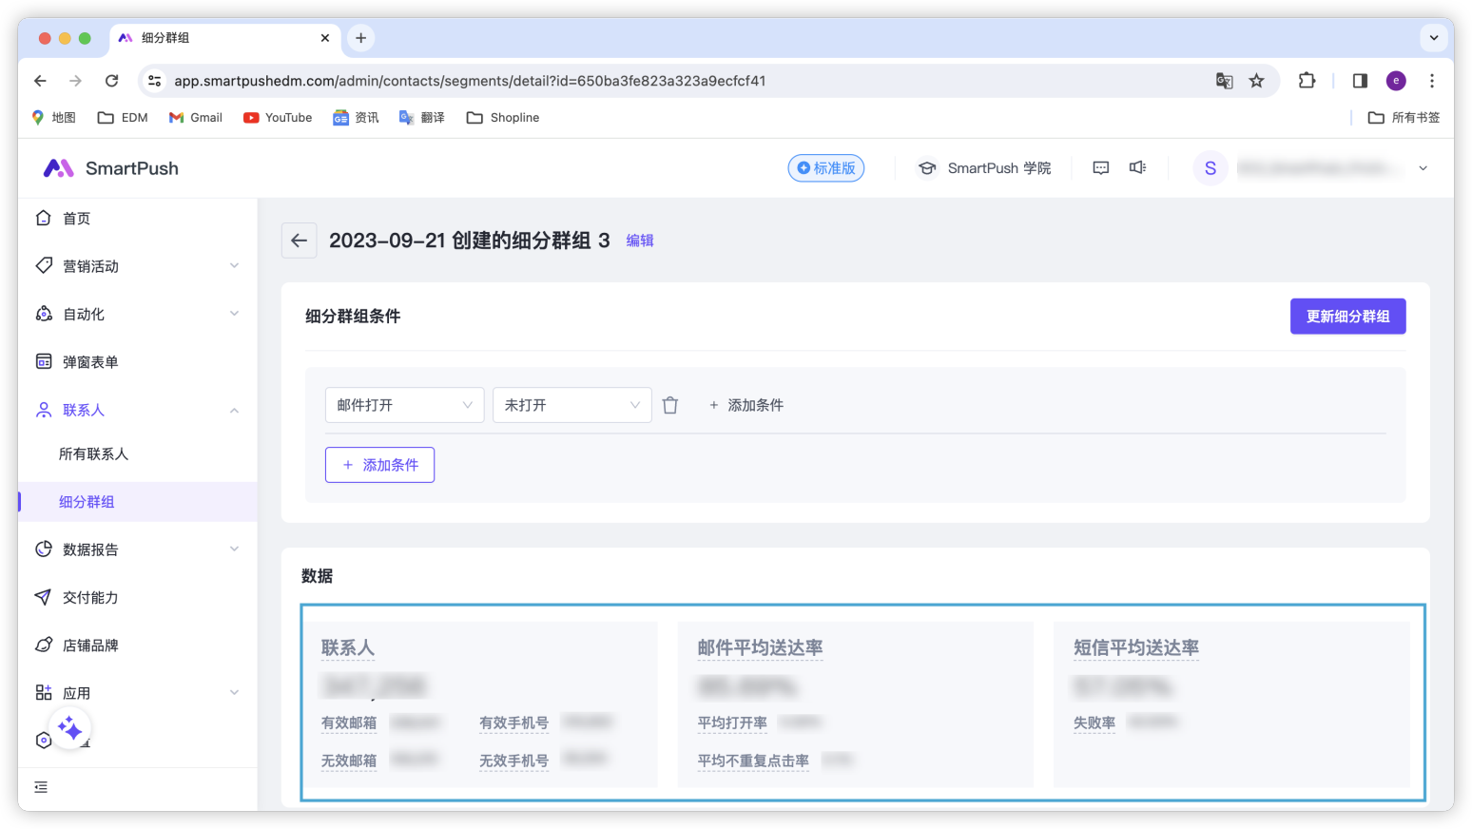
Task: Click the browser address bar URL
Action: tap(470, 81)
